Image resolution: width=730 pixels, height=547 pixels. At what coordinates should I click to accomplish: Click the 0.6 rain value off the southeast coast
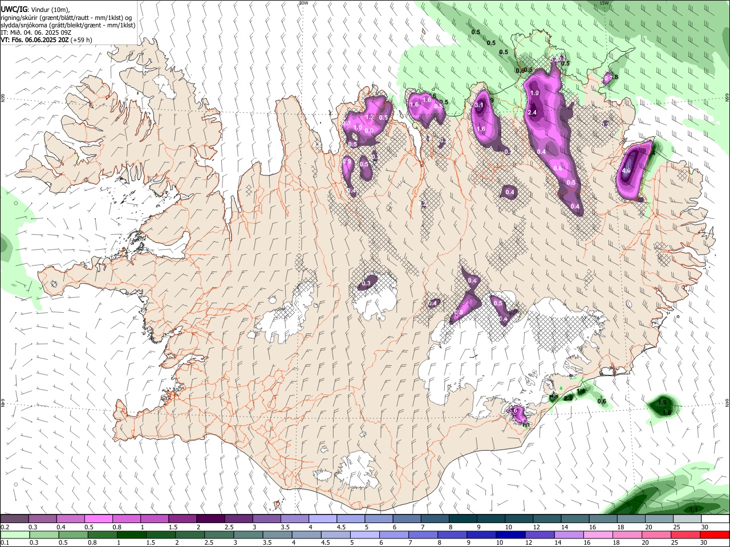pos(602,401)
